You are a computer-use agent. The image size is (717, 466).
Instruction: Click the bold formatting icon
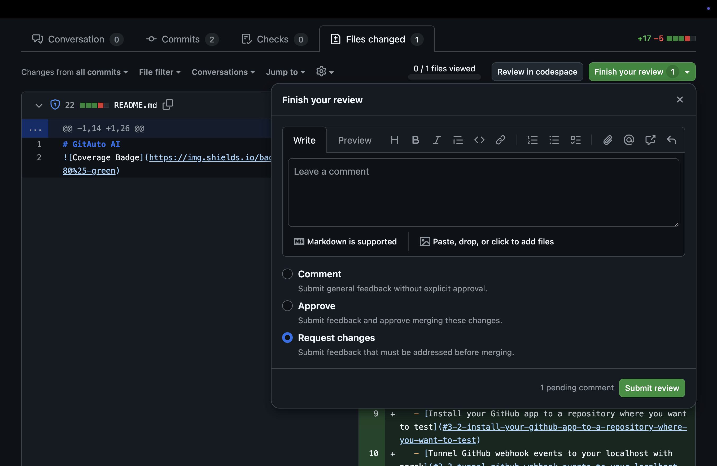(416, 140)
